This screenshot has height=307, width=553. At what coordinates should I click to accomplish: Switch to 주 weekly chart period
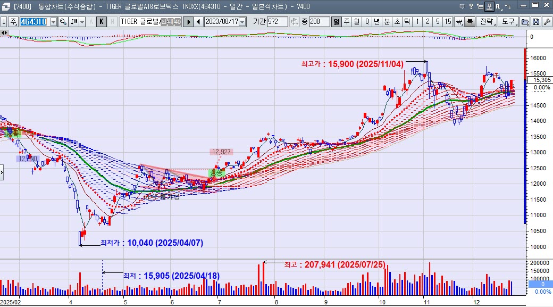pos(347,22)
